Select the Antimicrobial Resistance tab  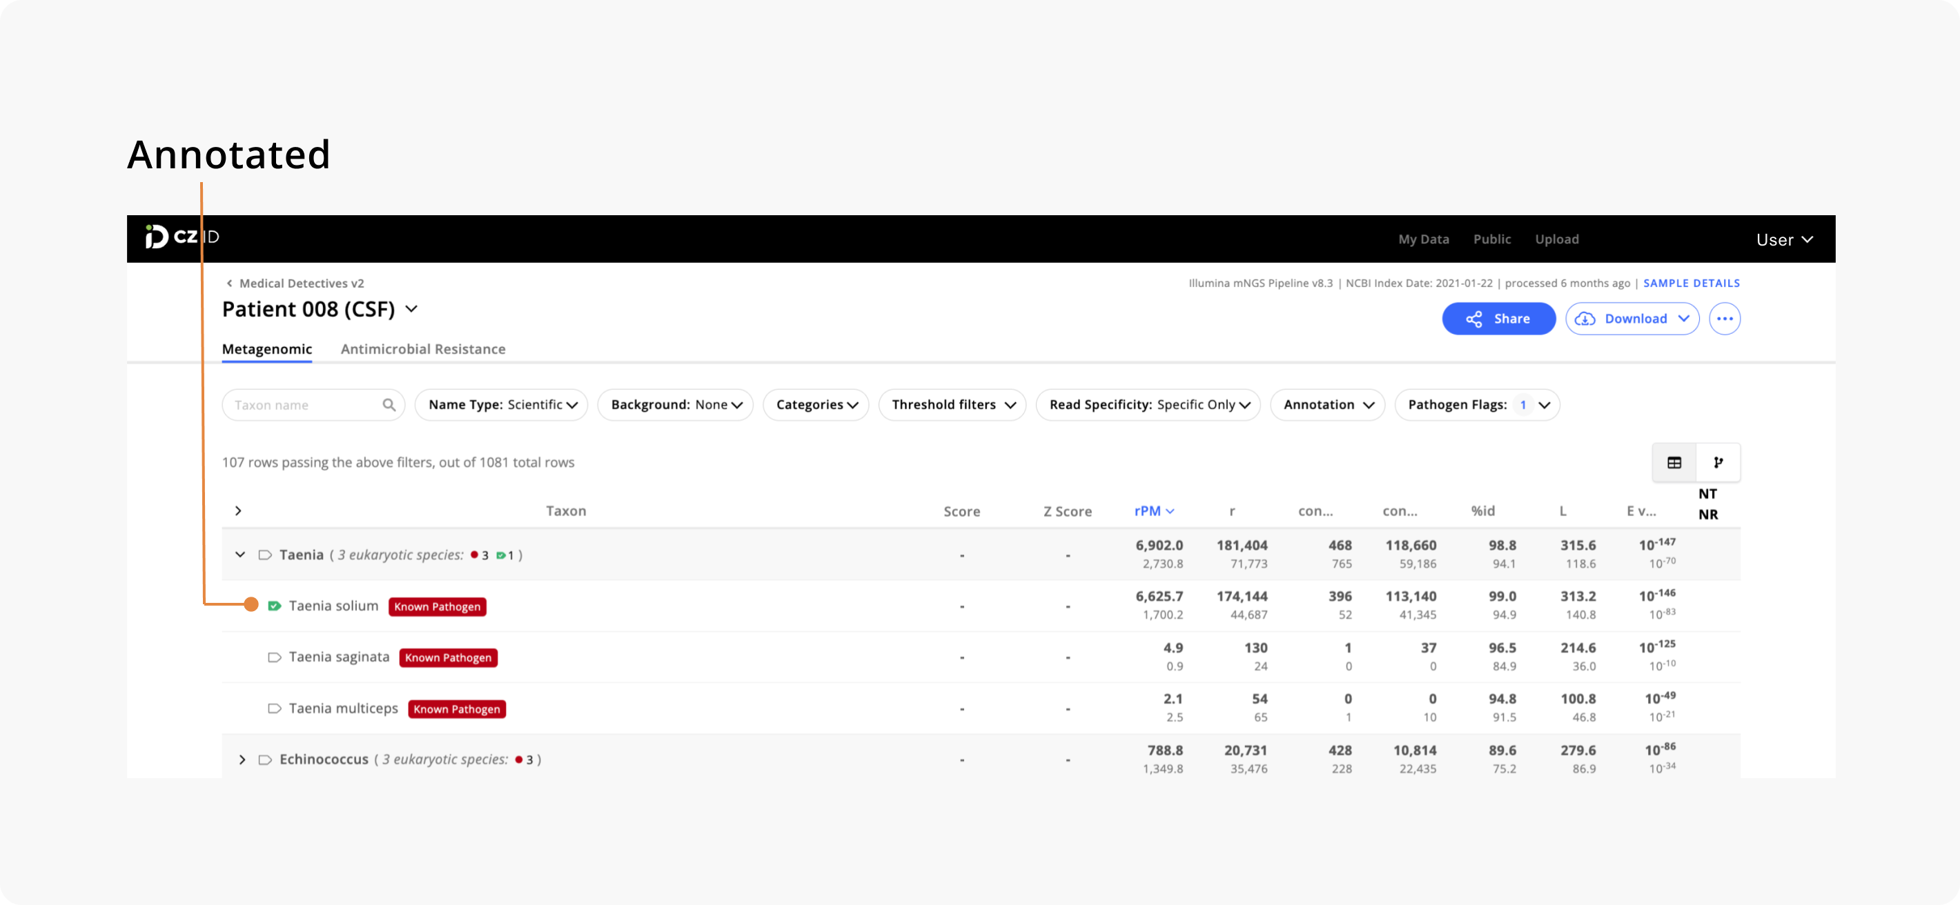(423, 349)
